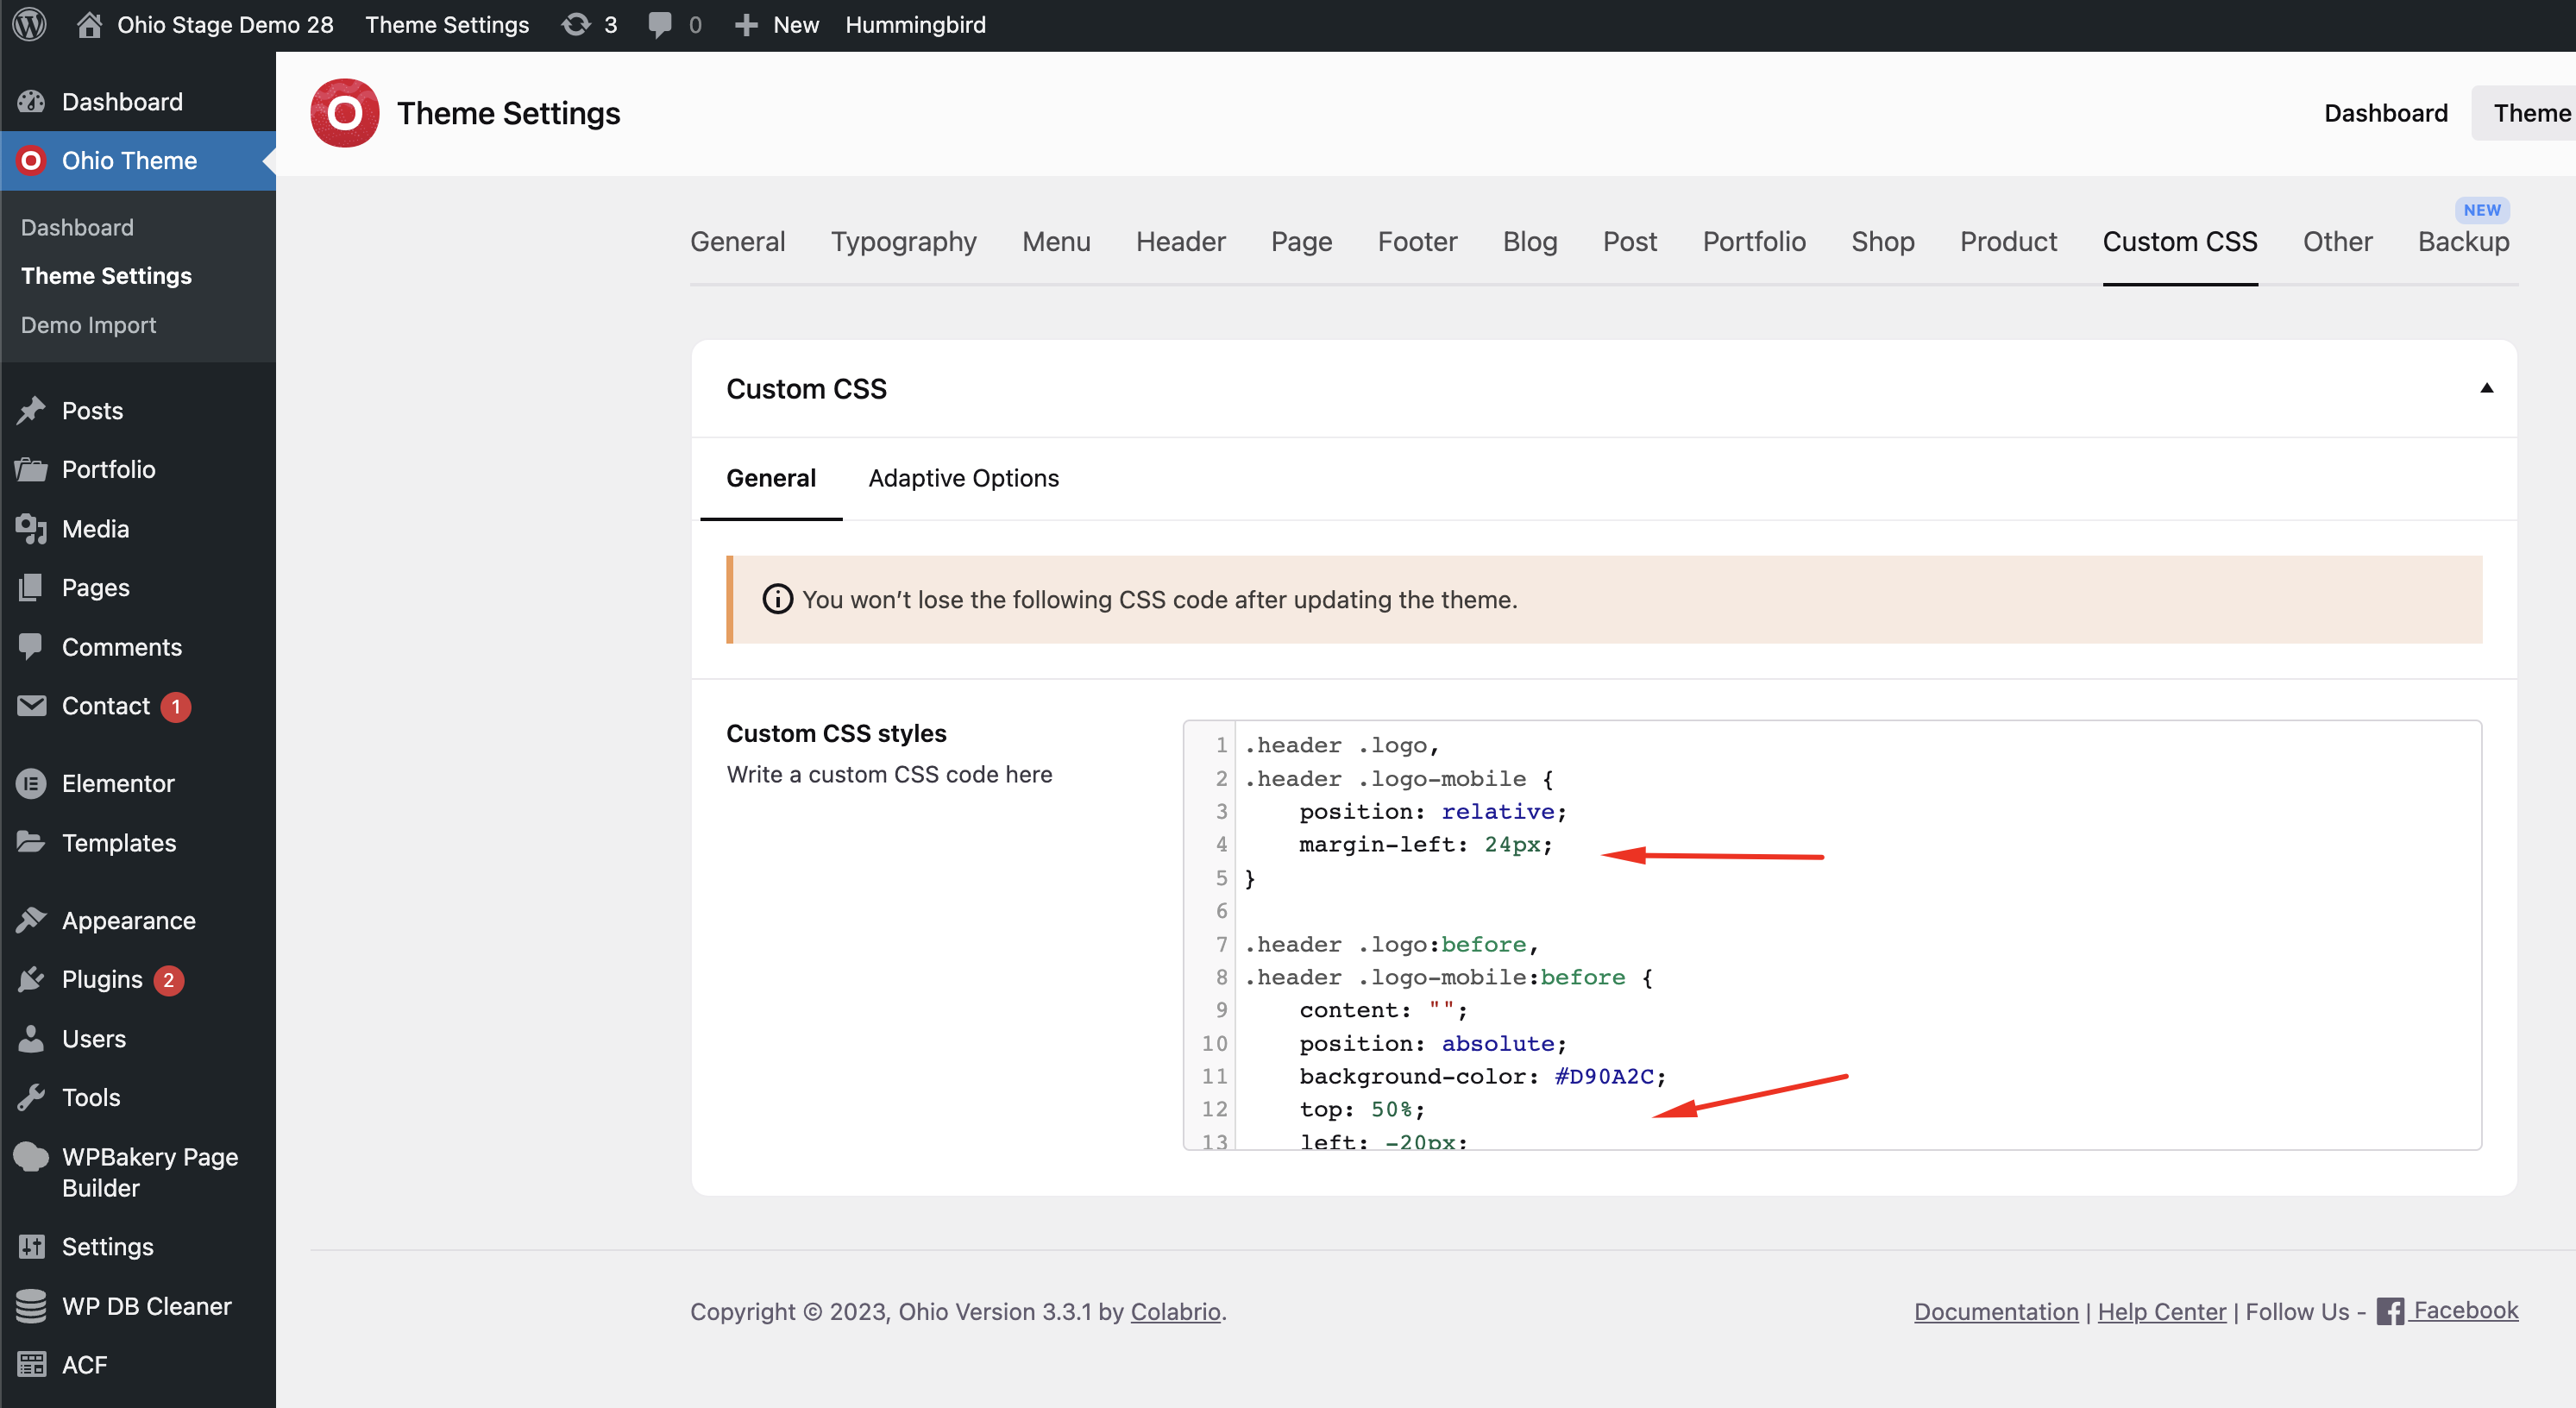
Task: Click the Elementor icon
Action: [x=31, y=784]
